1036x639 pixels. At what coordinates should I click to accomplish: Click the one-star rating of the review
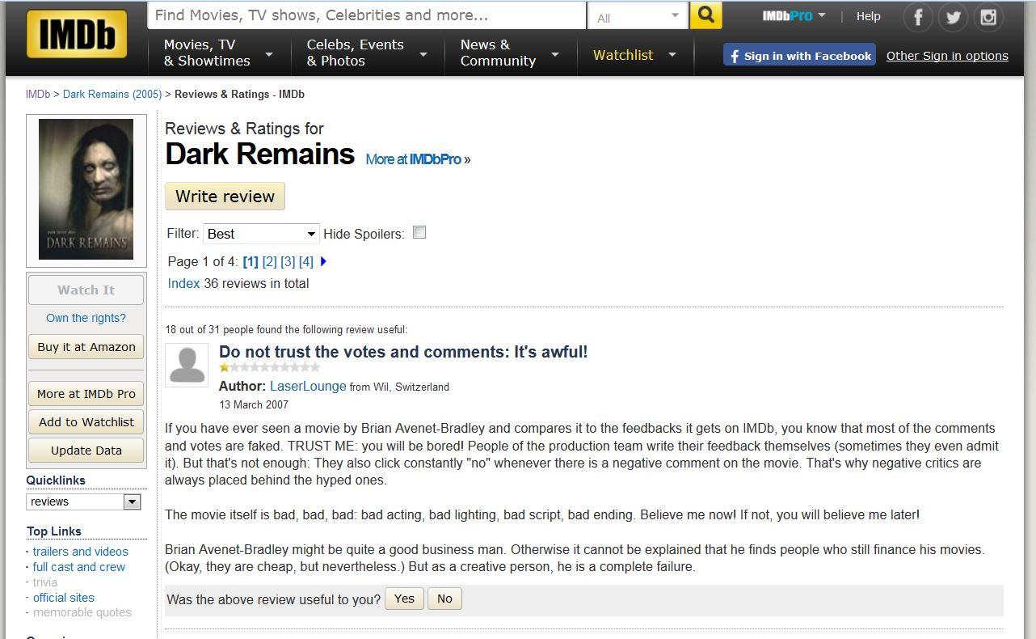click(225, 367)
